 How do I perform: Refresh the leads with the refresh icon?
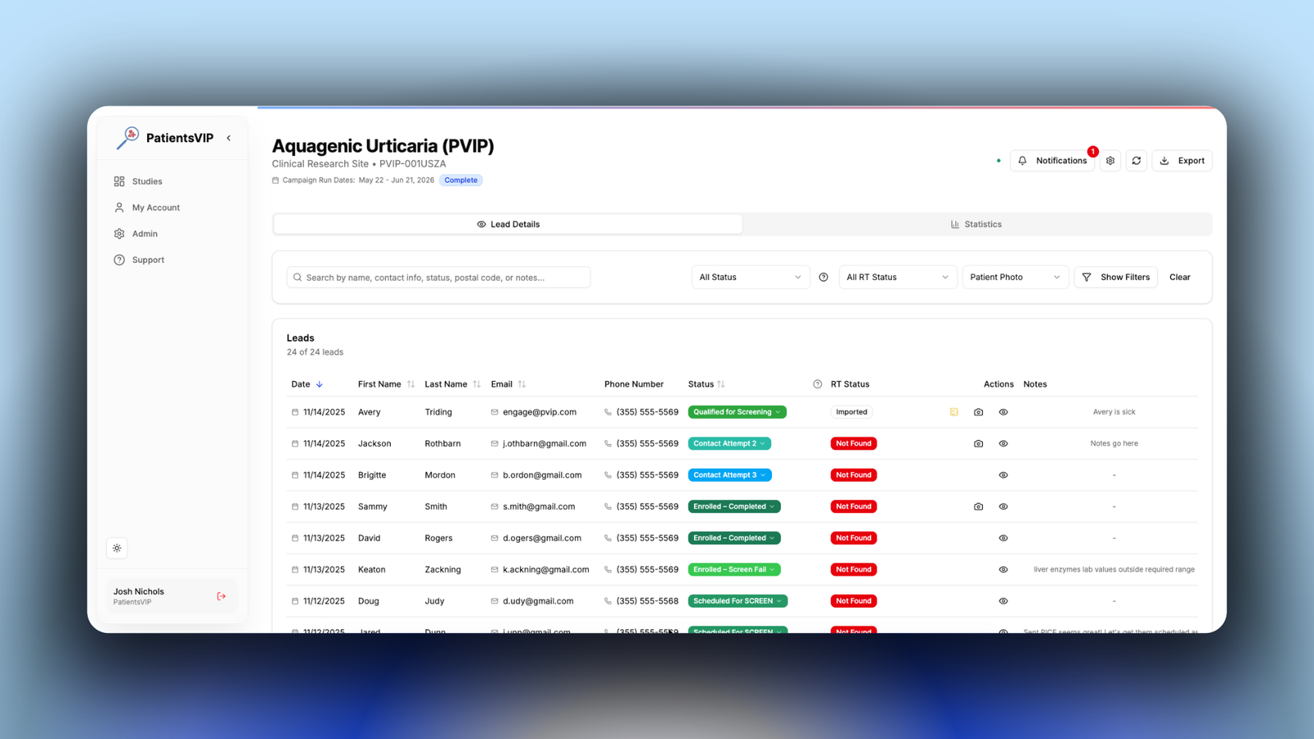[x=1137, y=161]
